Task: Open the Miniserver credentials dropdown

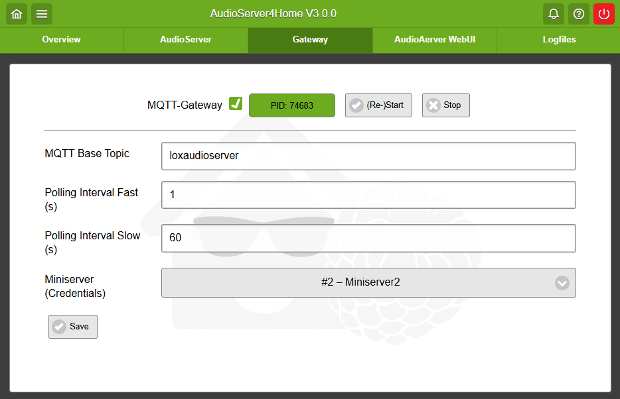Action: pos(368,282)
